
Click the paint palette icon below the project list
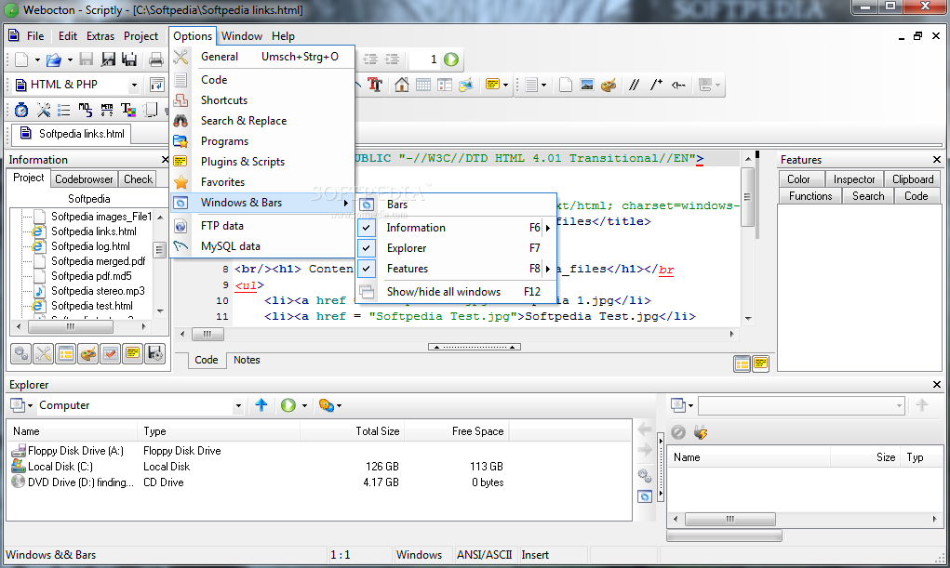tap(87, 353)
